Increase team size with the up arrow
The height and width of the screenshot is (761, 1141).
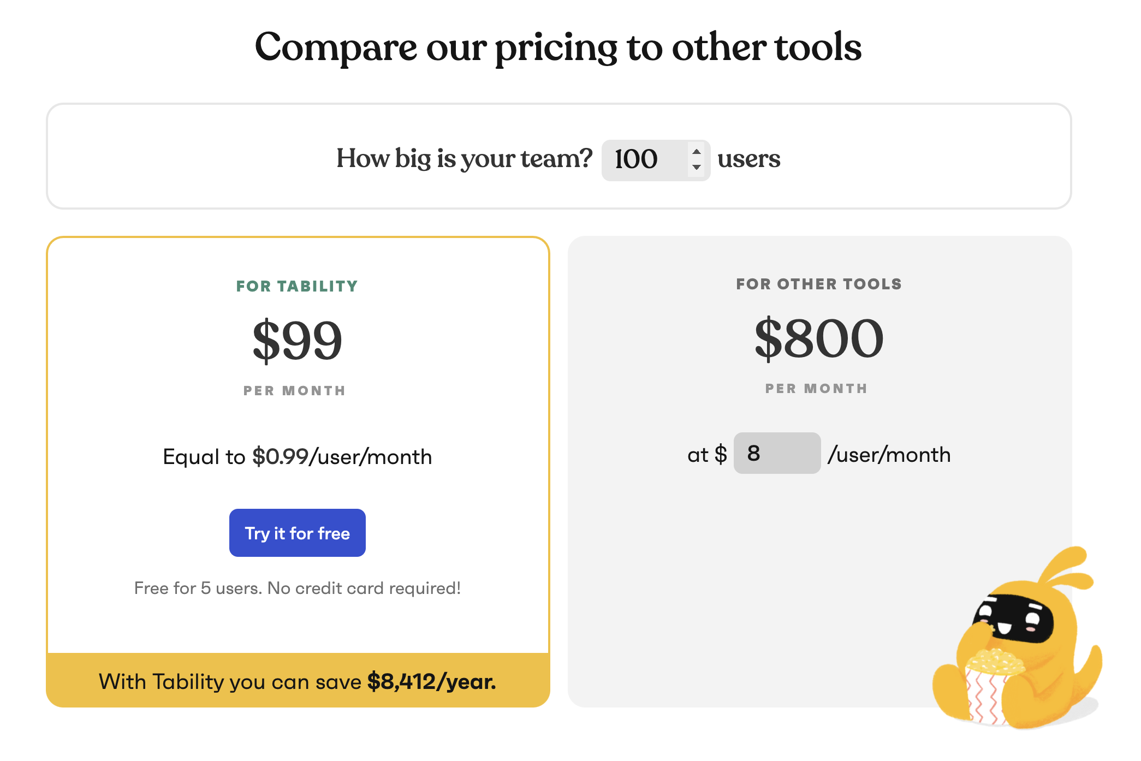696,152
